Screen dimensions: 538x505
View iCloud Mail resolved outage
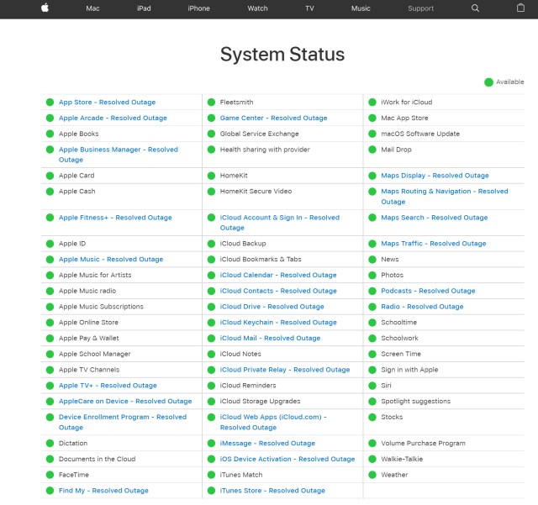[270, 339]
